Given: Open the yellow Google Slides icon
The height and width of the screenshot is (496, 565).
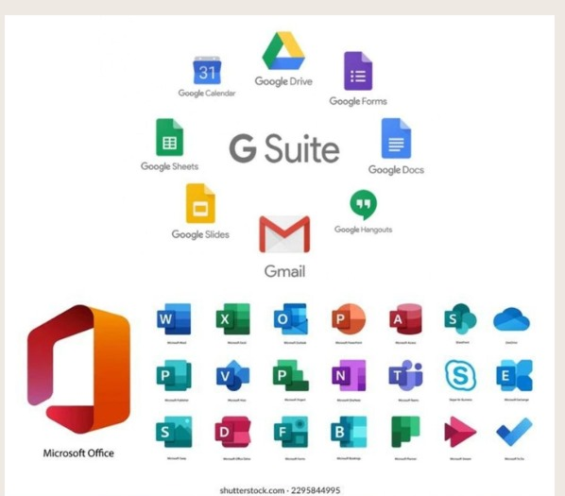Looking at the screenshot, I should 200,204.
